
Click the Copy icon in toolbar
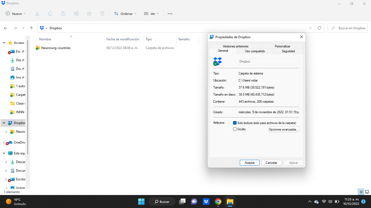[50, 14]
